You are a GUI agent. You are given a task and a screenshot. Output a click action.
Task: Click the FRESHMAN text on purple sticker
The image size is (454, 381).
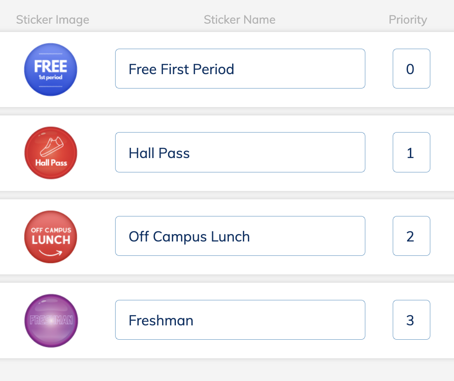pos(51,320)
